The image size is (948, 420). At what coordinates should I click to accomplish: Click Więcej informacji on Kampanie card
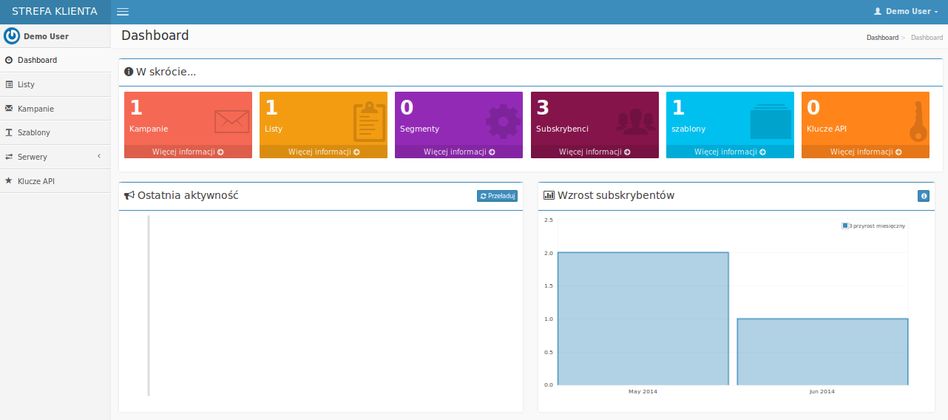point(188,152)
